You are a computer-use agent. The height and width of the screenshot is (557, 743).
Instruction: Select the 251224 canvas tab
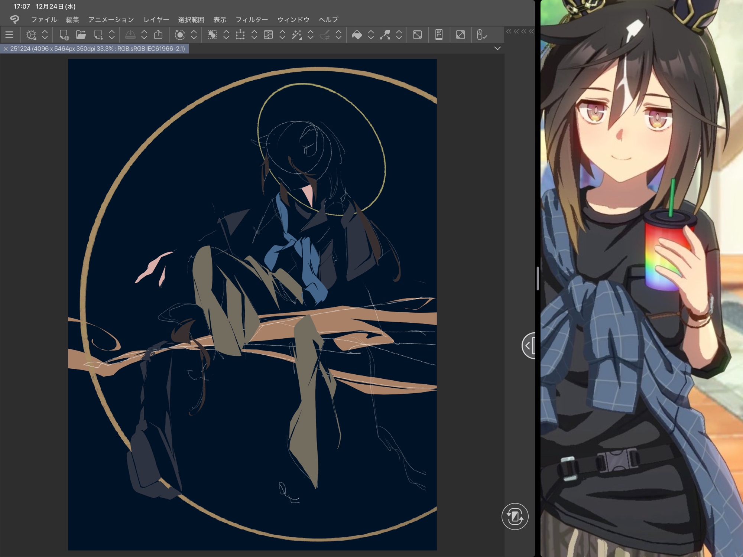(x=97, y=49)
